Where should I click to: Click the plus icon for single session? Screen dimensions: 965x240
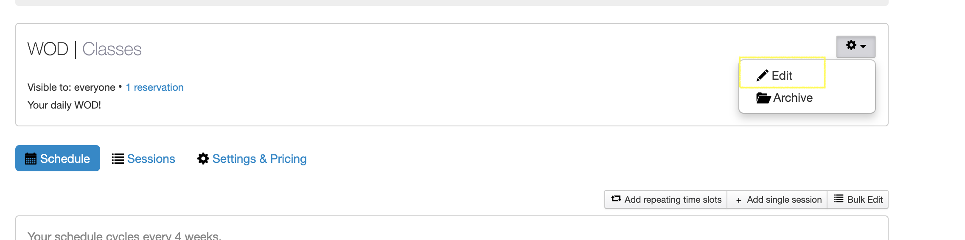739,200
